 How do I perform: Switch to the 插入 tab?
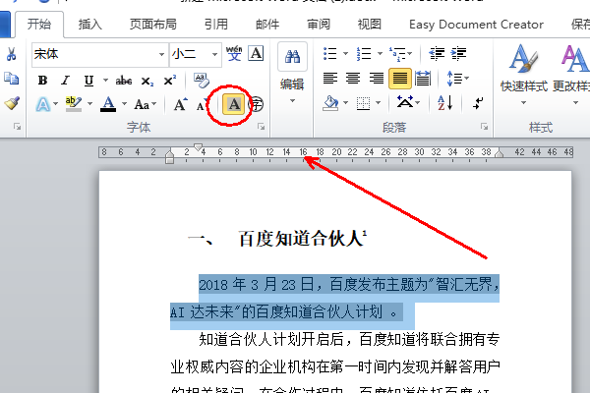point(89,25)
